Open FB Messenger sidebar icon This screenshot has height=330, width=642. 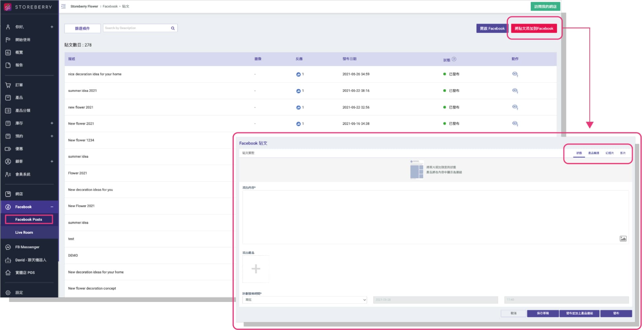(x=8, y=247)
